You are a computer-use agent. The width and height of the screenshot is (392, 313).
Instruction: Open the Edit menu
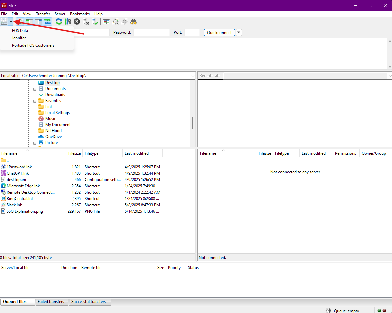pyautogui.click(x=15, y=14)
